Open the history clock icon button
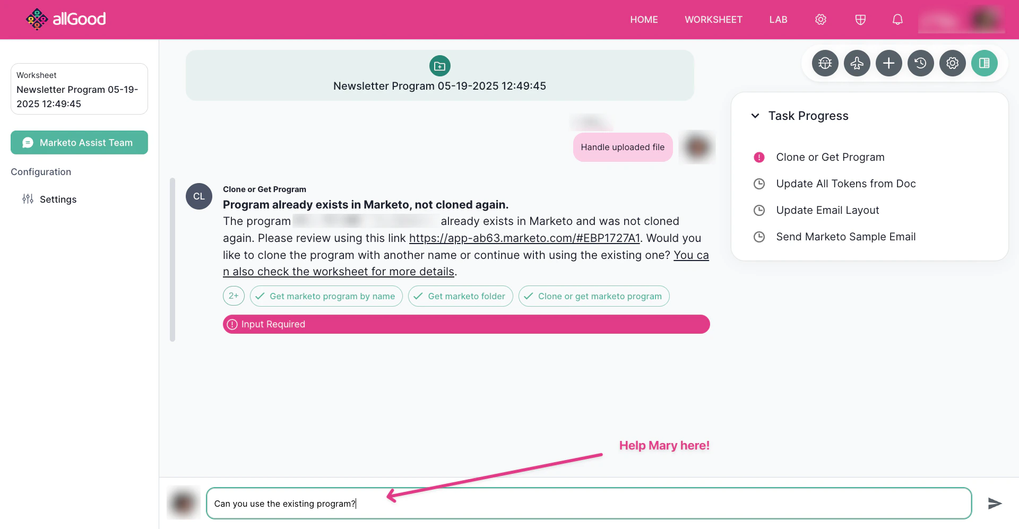Screen dimensions: 1019x529 920,63
